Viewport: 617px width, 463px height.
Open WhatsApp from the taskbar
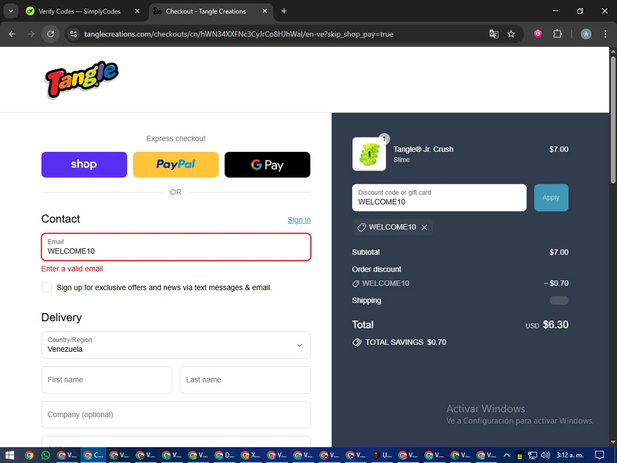pos(46,455)
